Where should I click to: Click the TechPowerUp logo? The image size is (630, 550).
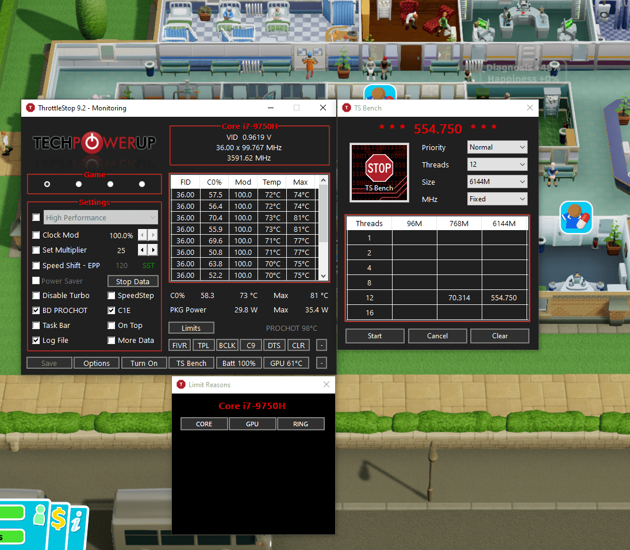coord(94,142)
